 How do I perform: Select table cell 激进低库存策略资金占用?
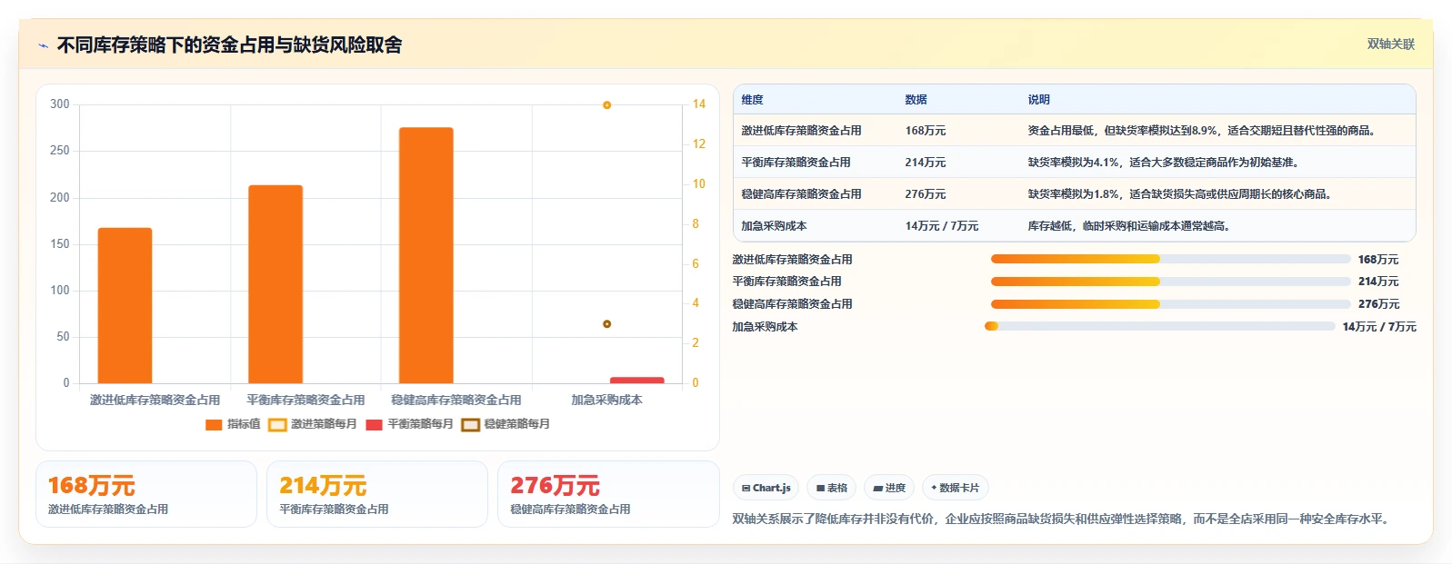tap(801, 131)
